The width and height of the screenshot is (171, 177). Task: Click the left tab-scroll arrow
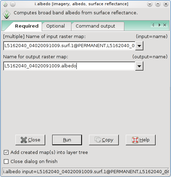(x=153, y=25)
